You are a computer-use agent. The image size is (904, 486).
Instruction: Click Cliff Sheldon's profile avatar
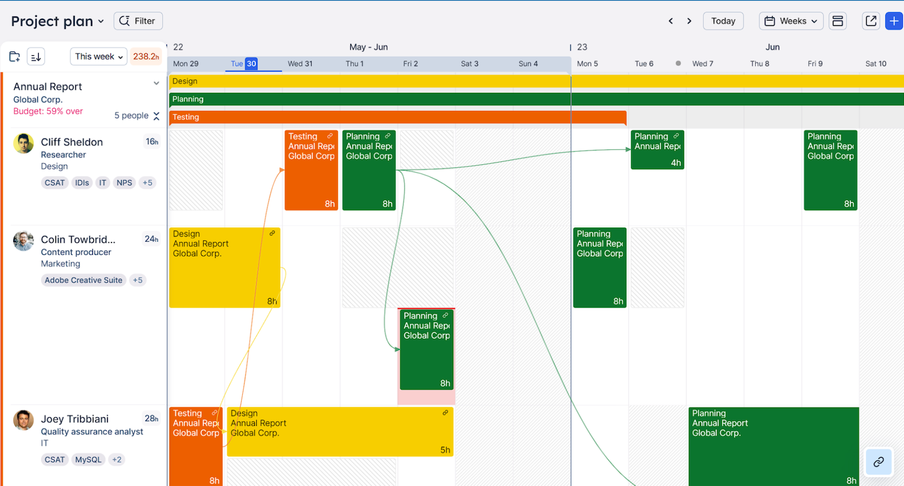(x=24, y=143)
